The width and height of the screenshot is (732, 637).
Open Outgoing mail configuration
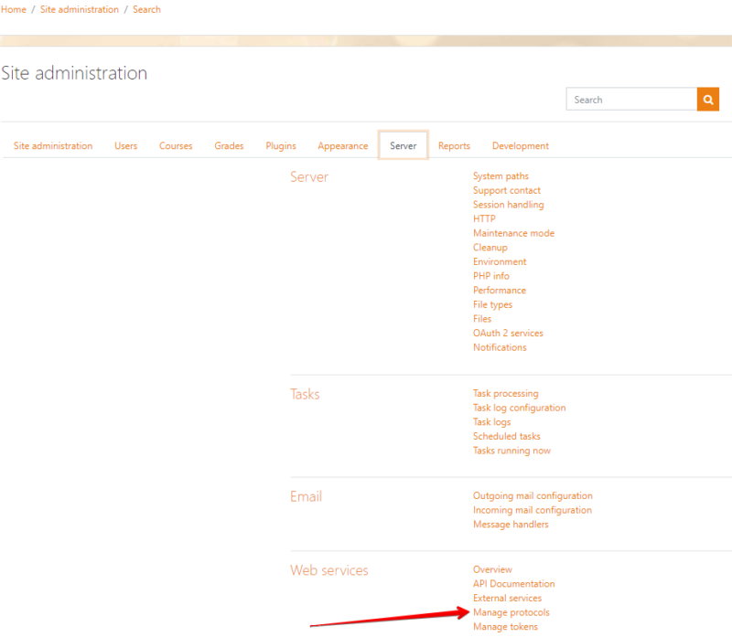pos(533,495)
